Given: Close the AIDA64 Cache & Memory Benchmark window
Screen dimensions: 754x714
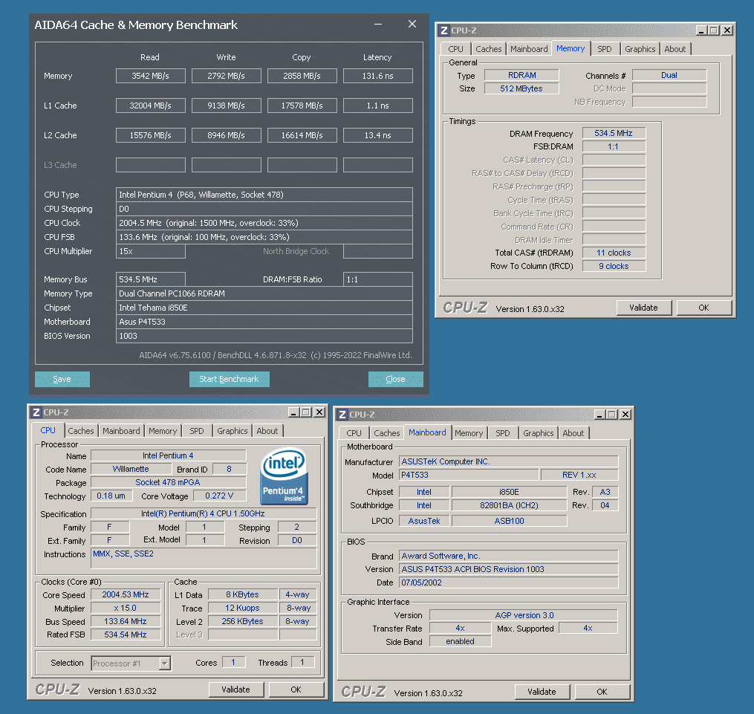Looking at the screenshot, I should 412,24.
